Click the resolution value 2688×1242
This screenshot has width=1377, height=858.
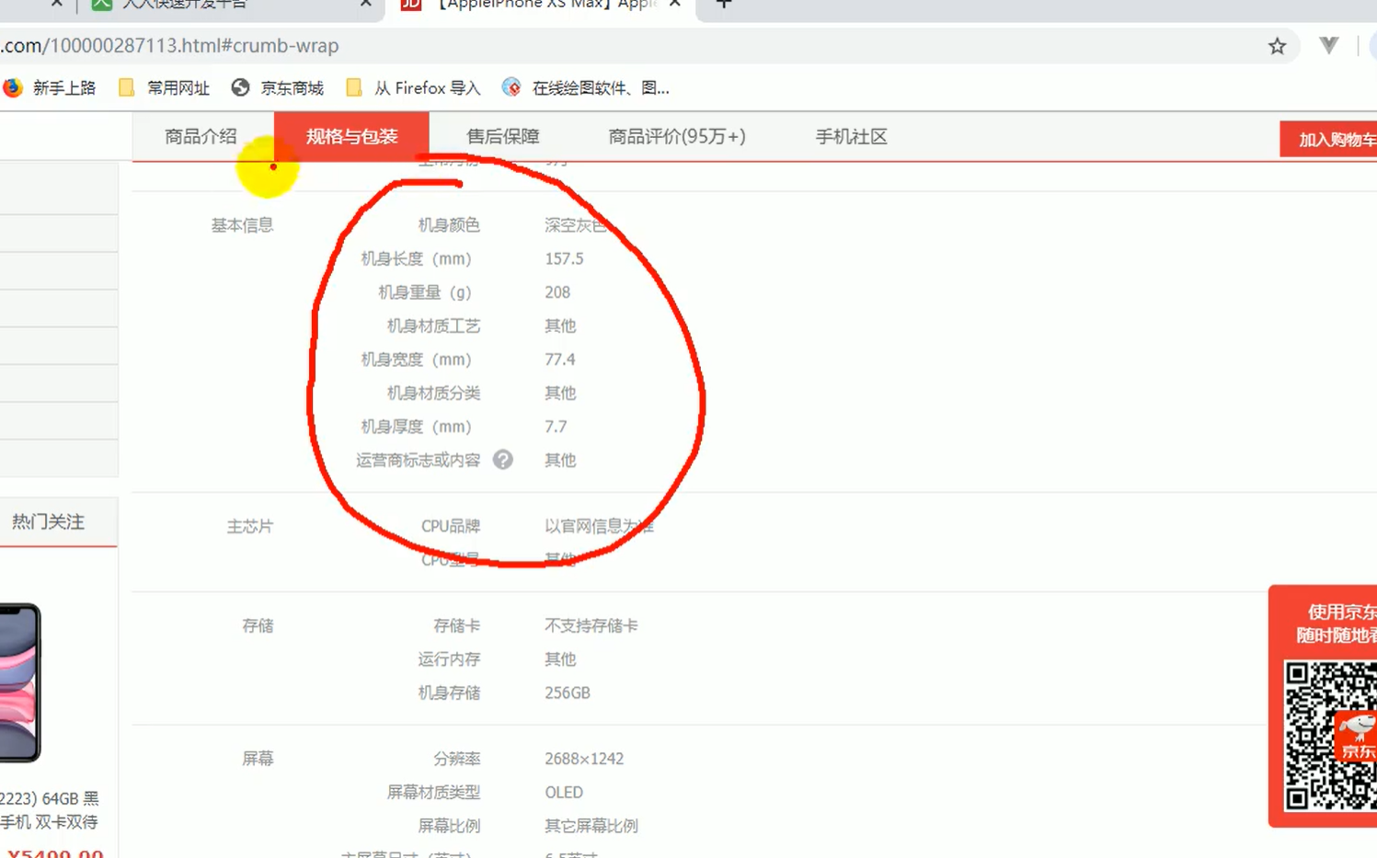click(x=584, y=759)
